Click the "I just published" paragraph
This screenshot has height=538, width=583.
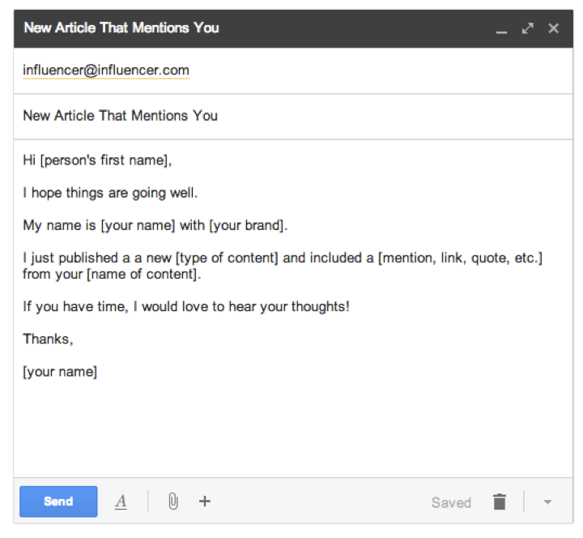click(282, 258)
